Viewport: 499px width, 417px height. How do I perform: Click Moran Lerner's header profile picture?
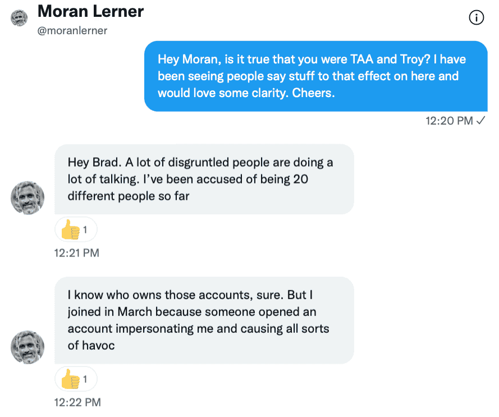19,18
